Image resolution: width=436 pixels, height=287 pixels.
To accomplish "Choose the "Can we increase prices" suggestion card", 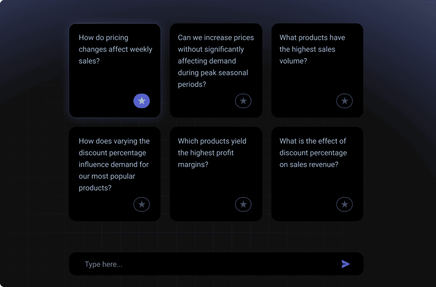I will (x=216, y=61).
